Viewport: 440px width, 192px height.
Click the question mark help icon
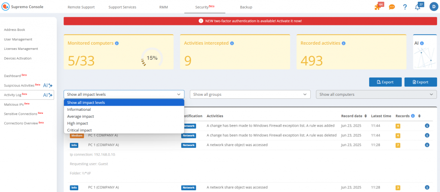[x=405, y=7]
